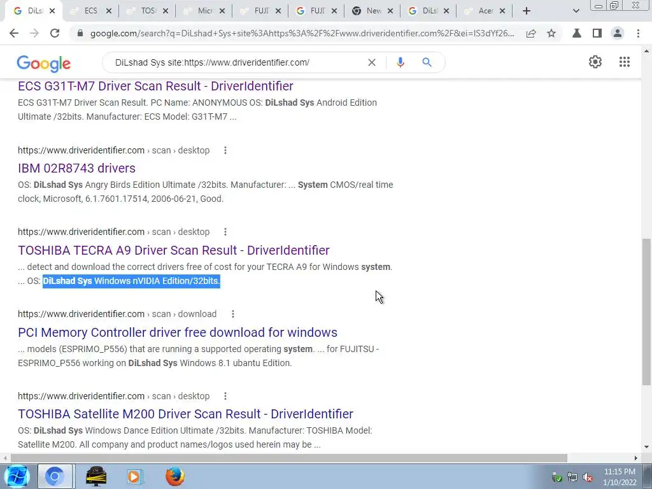Image resolution: width=652 pixels, height=489 pixels.
Task: Click the scroll right arrow
Action: point(636,458)
